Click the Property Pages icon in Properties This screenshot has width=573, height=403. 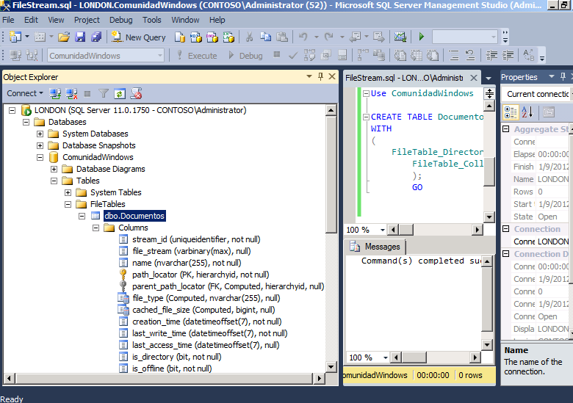[x=548, y=112]
